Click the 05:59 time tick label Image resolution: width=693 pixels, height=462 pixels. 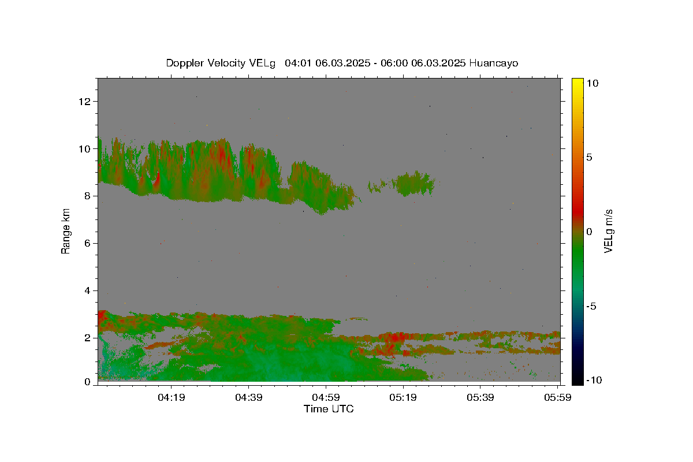557,398
